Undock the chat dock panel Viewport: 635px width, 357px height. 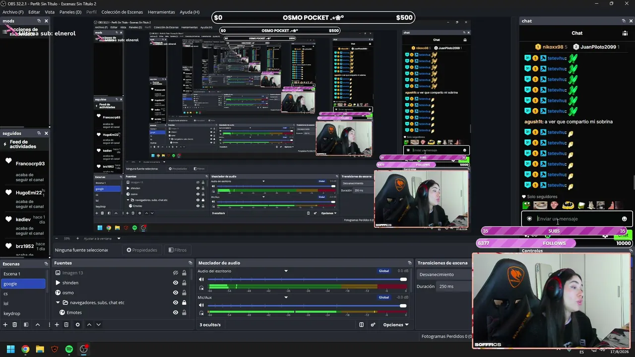click(x=624, y=21)
